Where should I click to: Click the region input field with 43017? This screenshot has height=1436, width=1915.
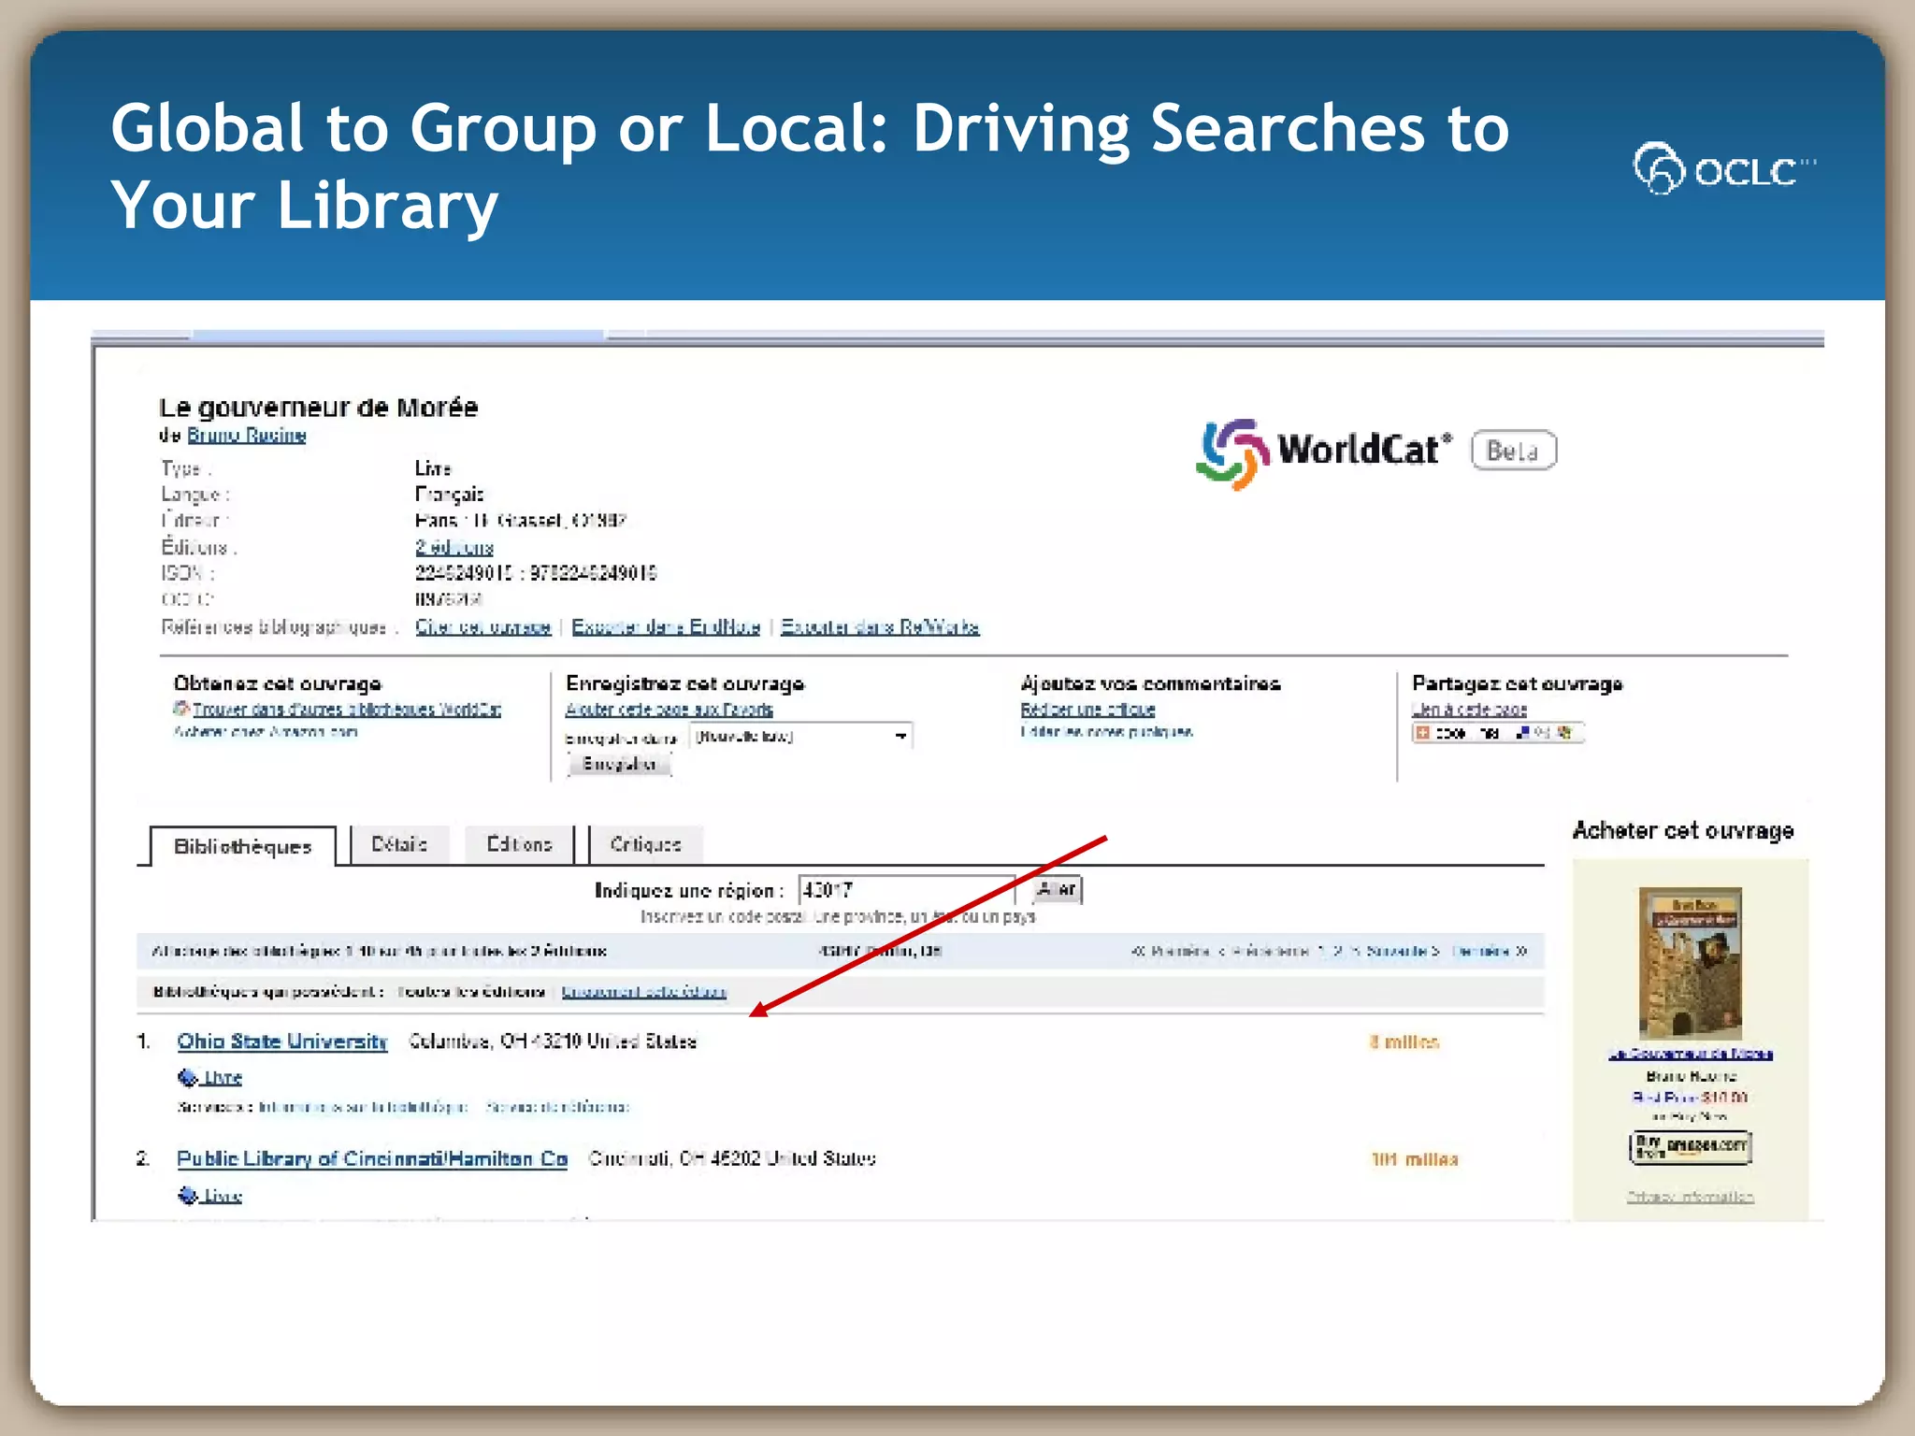[907, 889]
